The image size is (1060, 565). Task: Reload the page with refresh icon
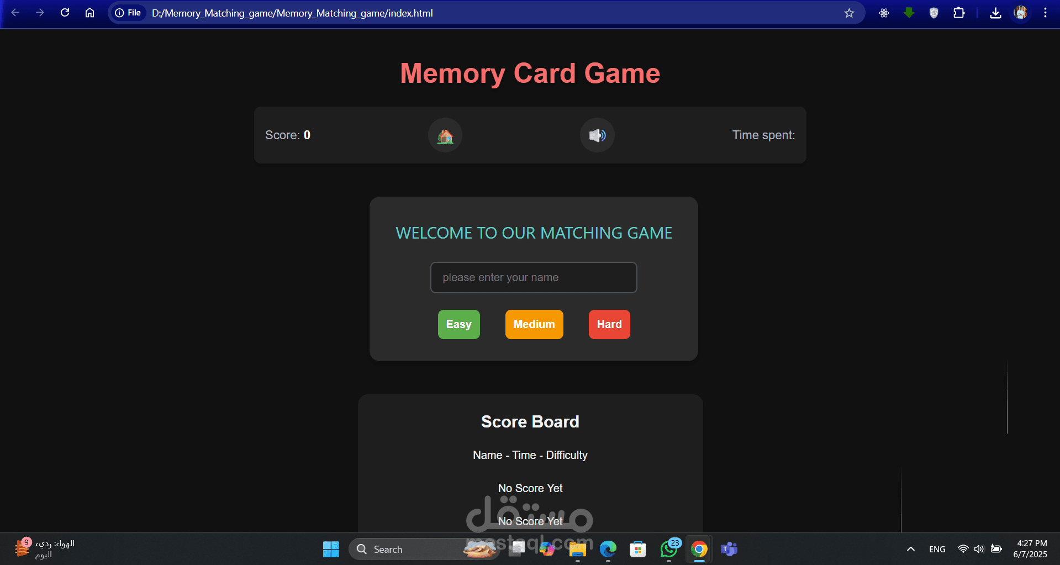(x=65, y=13)
